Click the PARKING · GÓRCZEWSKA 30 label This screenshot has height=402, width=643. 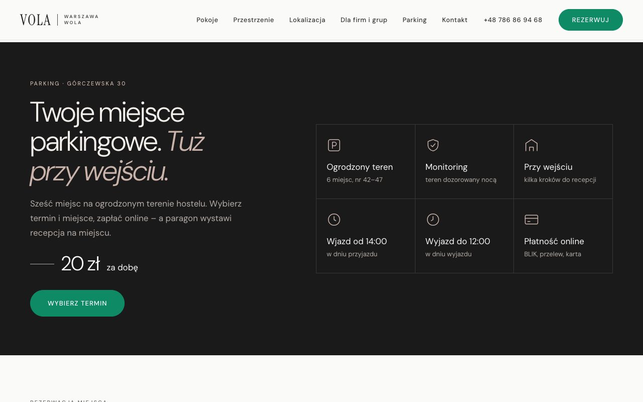click(78, 83)
